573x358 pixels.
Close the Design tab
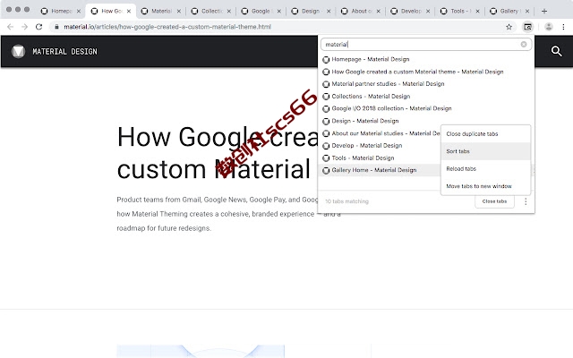[x=329, y=12]
